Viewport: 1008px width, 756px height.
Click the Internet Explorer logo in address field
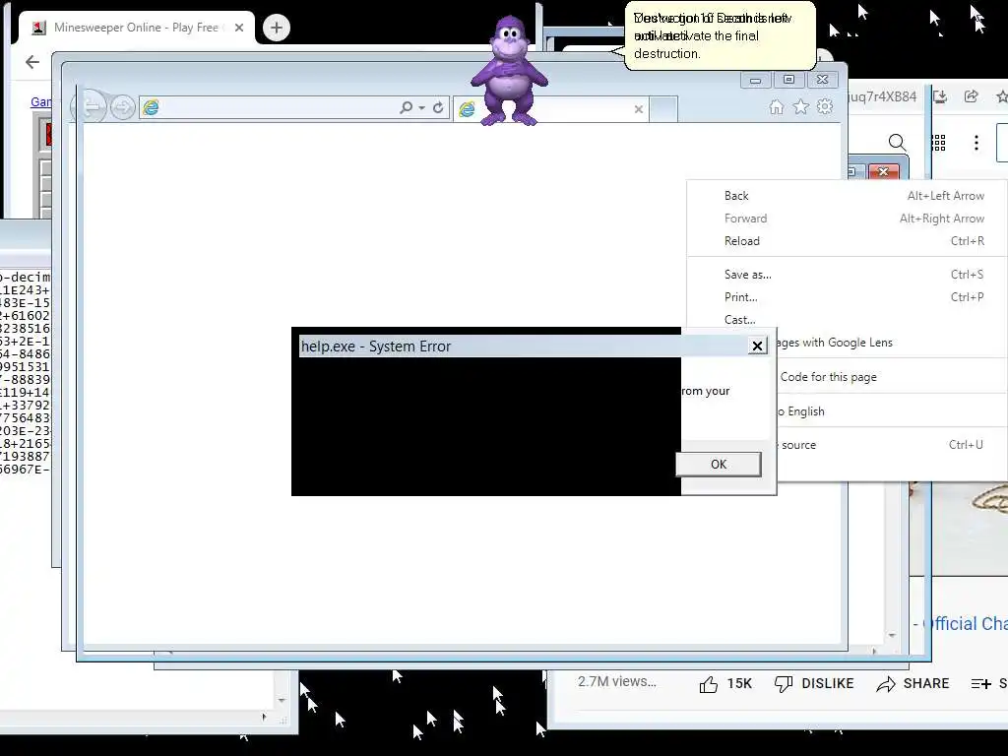pos(151,107)
